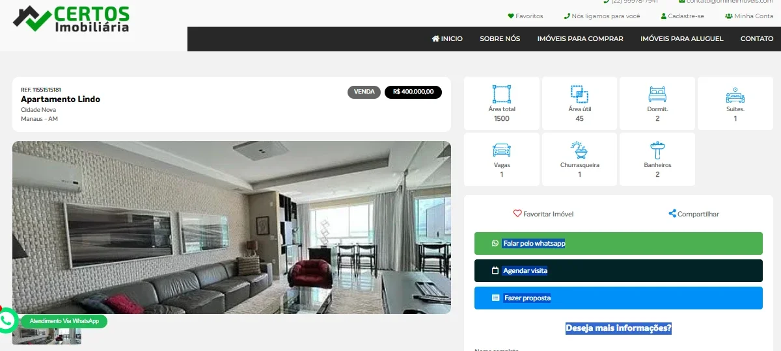Viewport: 781px width, 351px height.
Task: Click the Apartamento Lindo title
Action: pos(61,99)
